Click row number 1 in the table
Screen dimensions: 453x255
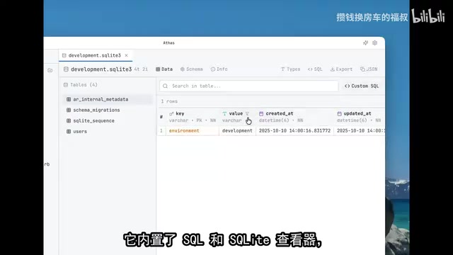pyautogui.click(x=161, y=130)
